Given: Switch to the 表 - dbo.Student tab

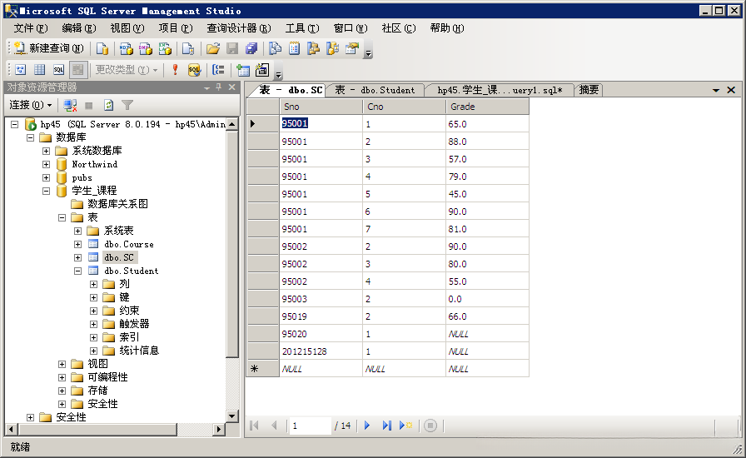Looking at the screenshot, I should pyautogui.click(x=375, y=90).
